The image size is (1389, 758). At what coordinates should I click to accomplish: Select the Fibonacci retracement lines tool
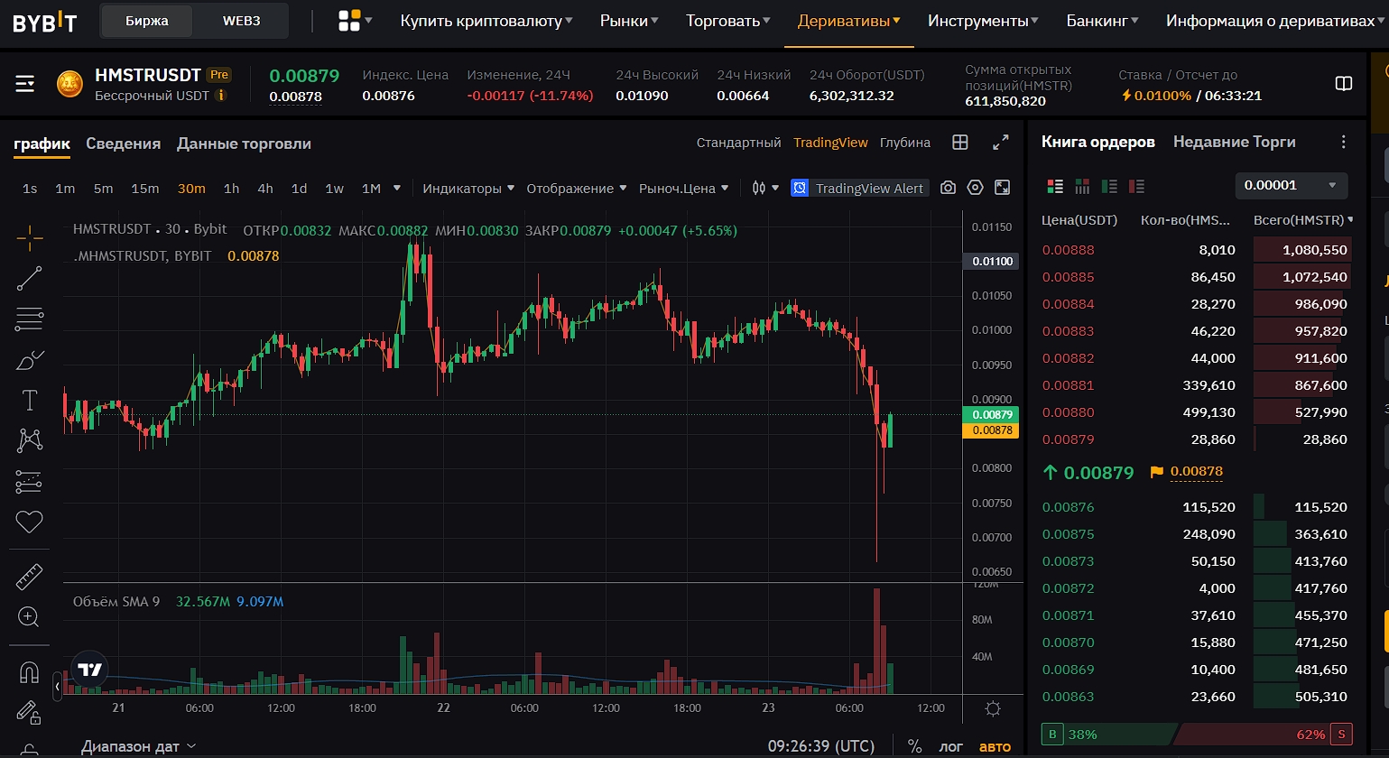click(30, 319)
